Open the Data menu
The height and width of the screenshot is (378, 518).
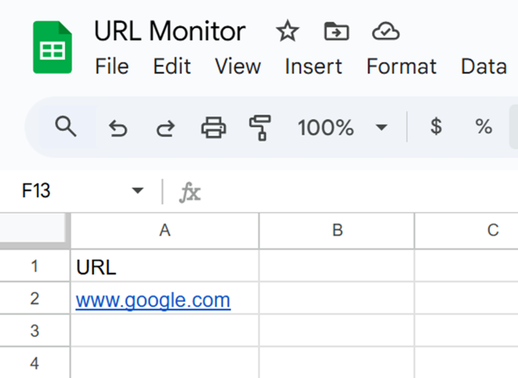pyautogui.click(x=484, y=66)
